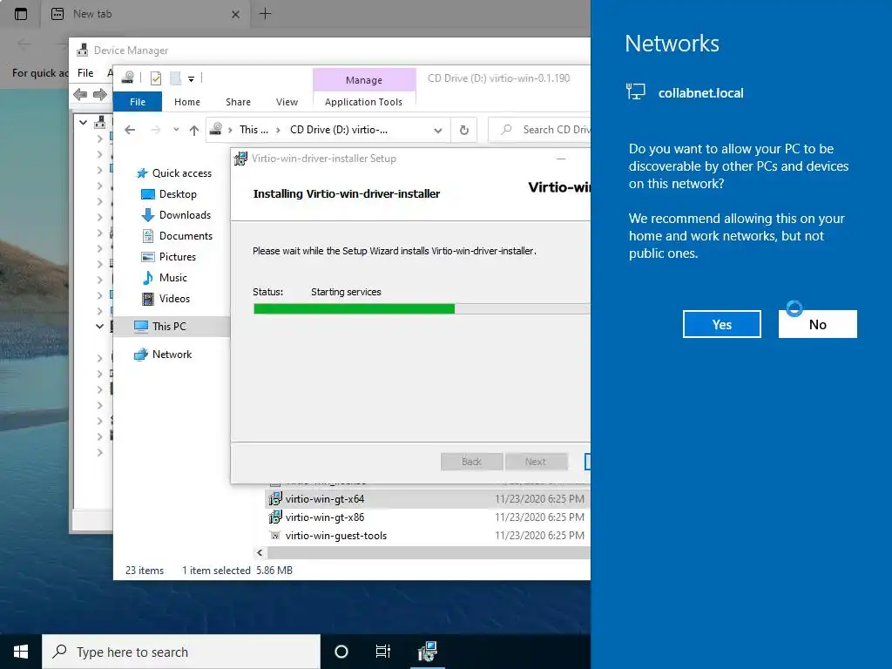892x669 pixels.
Task: Select the Manage contextual tab
Action: click(364, 80)
